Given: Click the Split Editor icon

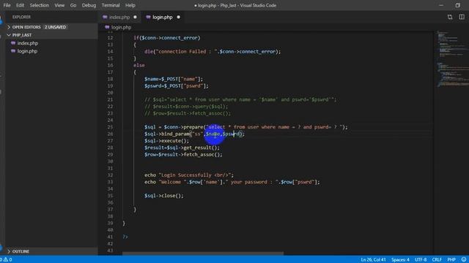Looking at the screenshot, I should pyautogui.click(x=462, y=18).
